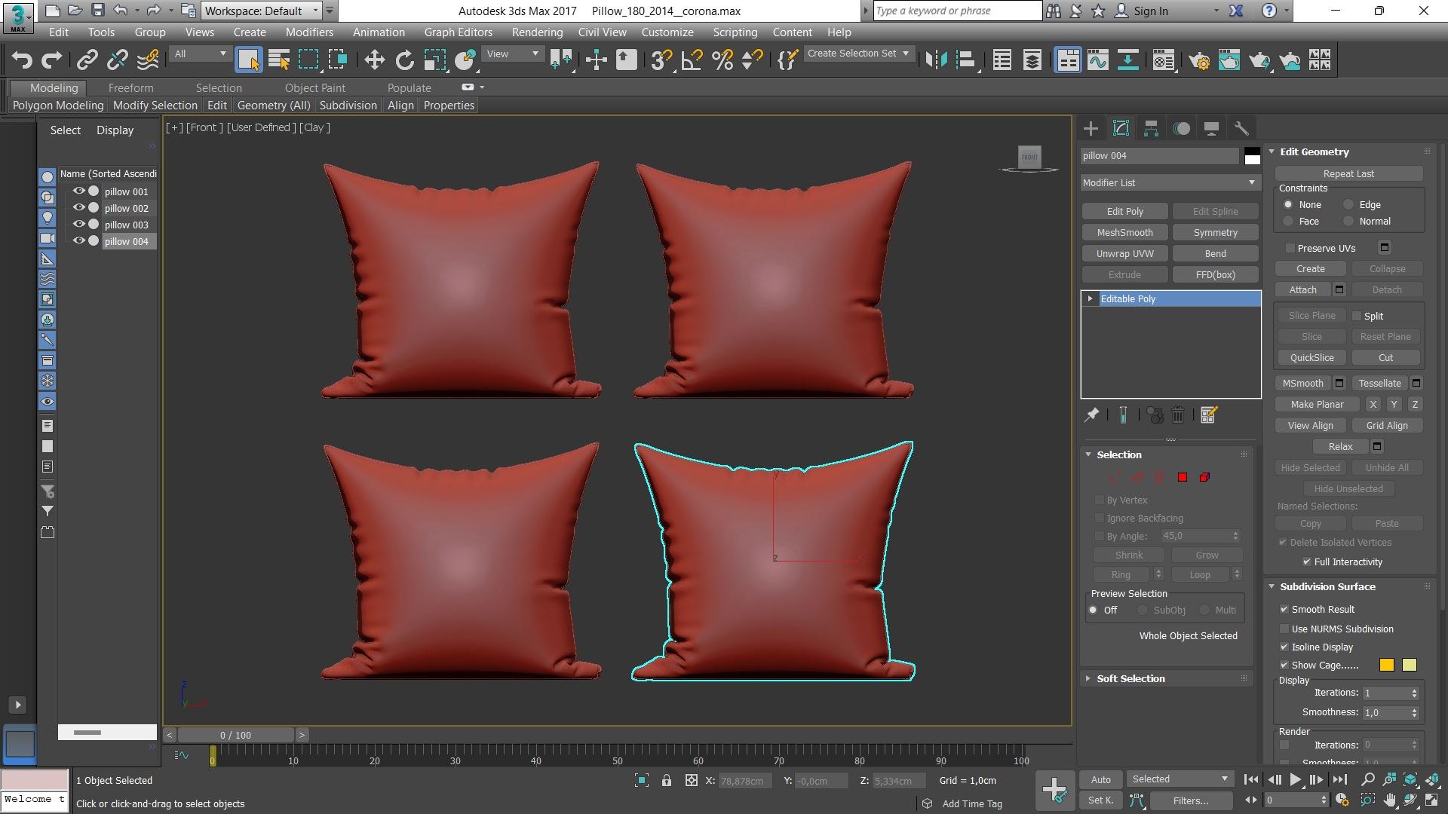Select the Select and Uniform Scale tool

(435, 60)
